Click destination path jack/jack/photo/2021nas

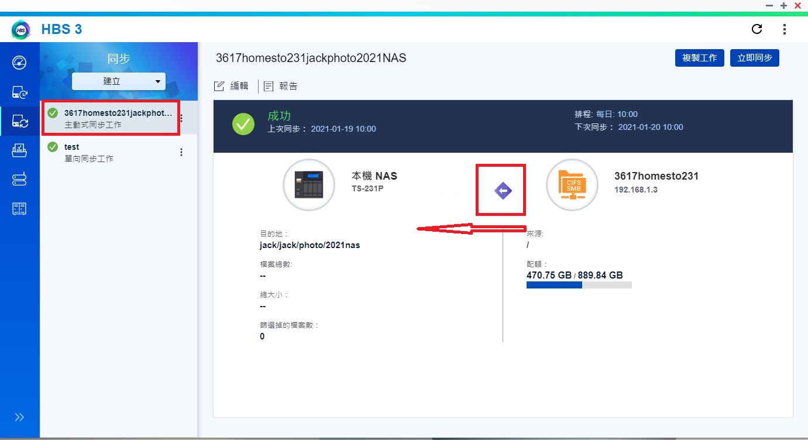pyautogui.click(x=310, y=245)
